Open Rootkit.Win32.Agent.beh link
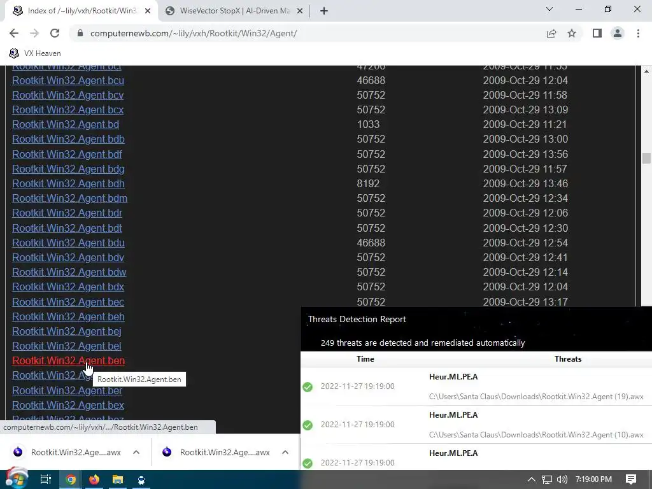The width and height of the screenshot is (652, 489). [68, 316]
